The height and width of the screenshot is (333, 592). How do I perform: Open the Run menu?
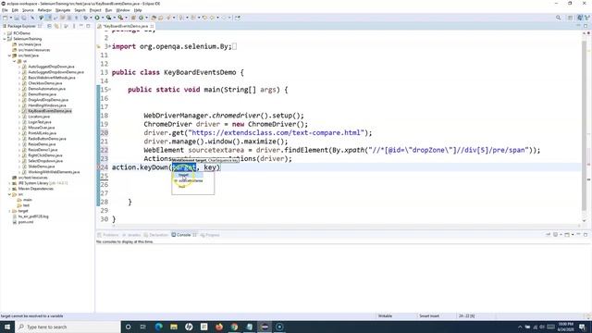pyautogui.click(x=108, y=10)
